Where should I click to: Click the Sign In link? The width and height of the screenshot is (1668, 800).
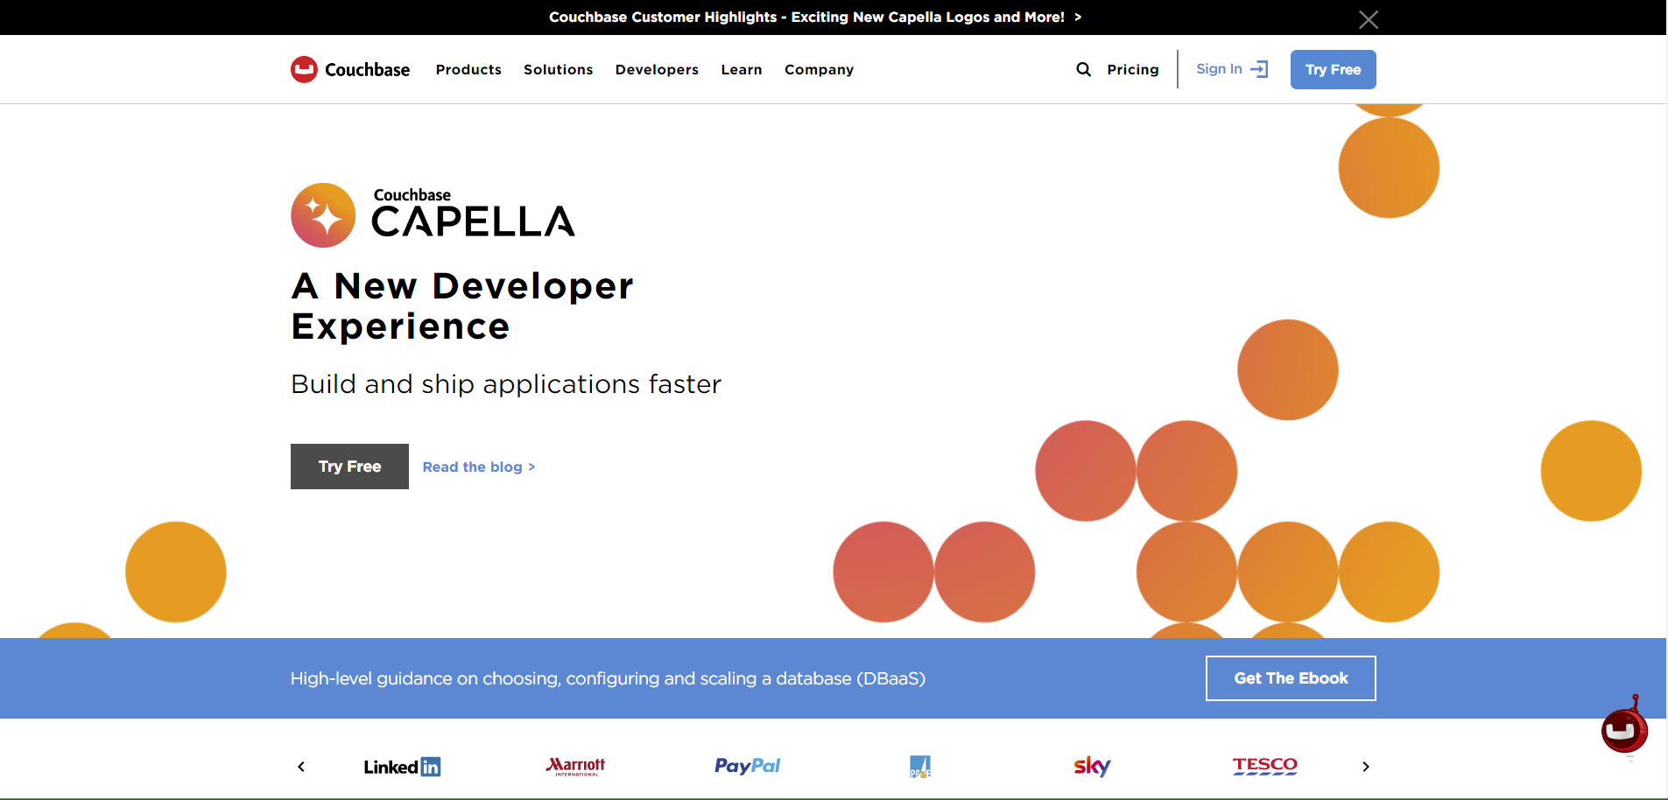pyautogui.click(x=1231, y=69)
